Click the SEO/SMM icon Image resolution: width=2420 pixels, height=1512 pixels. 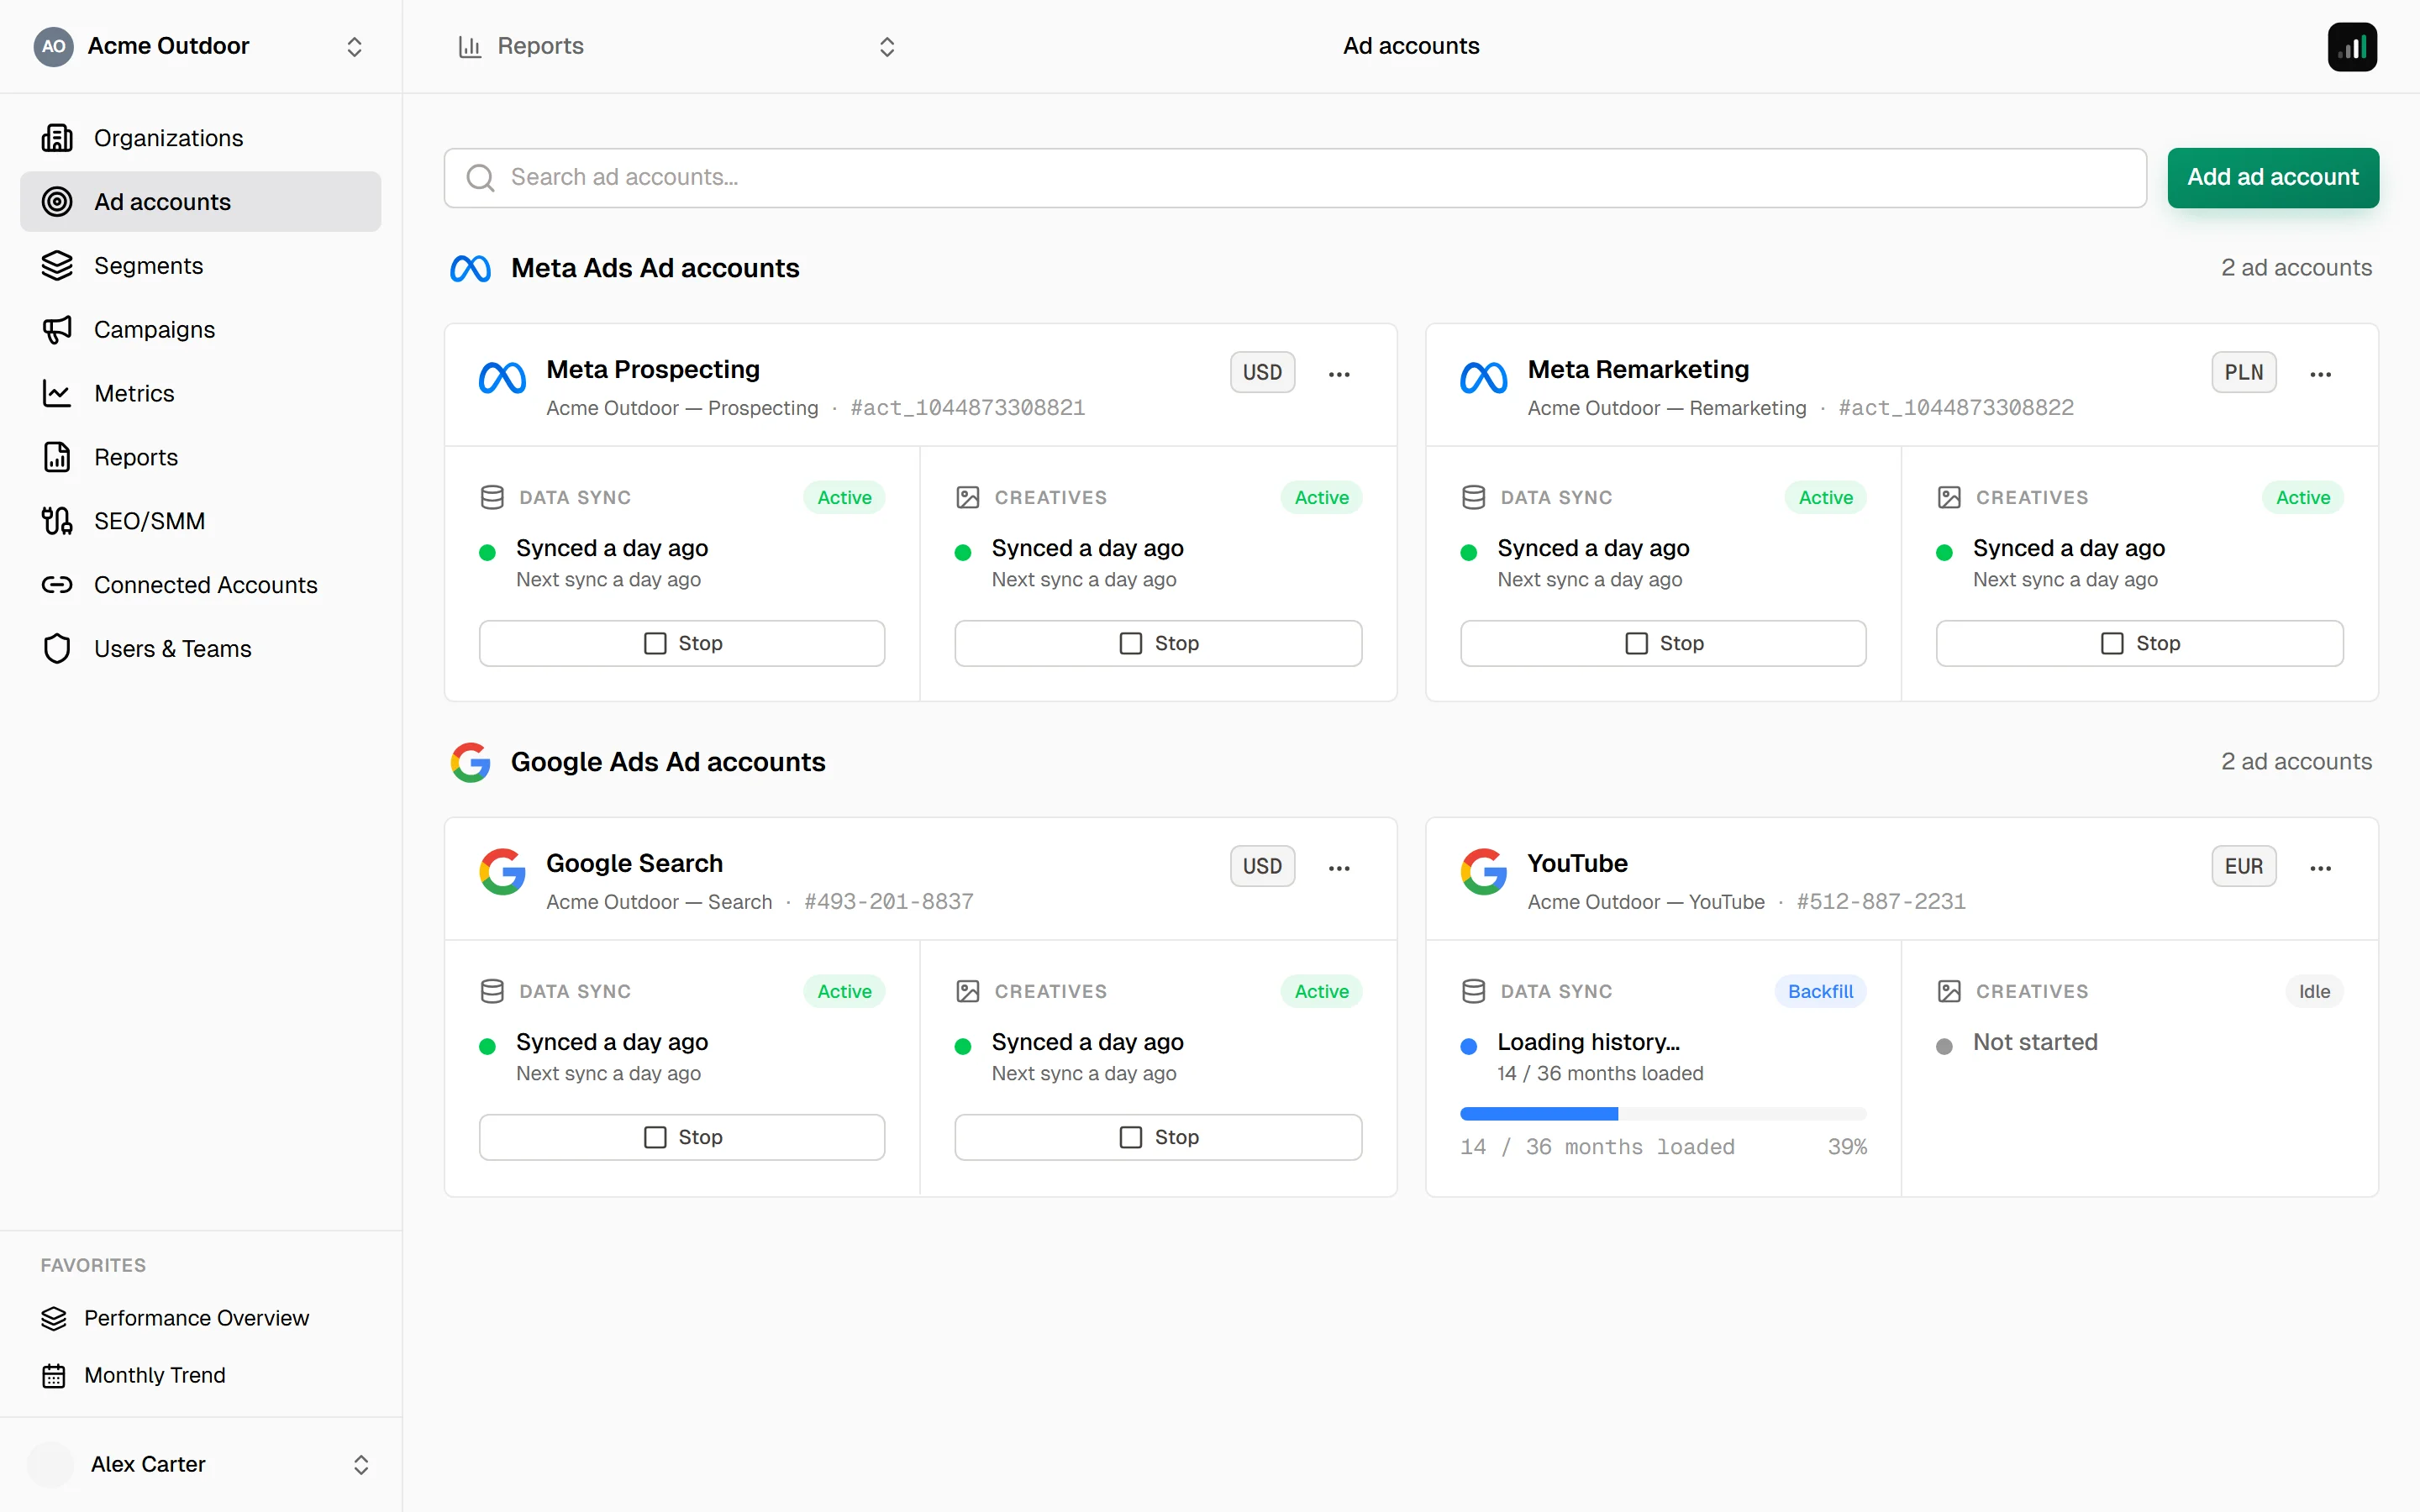57,521
